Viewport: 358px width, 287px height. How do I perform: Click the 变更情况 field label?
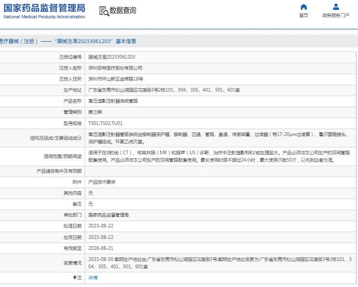click(72, 263)
